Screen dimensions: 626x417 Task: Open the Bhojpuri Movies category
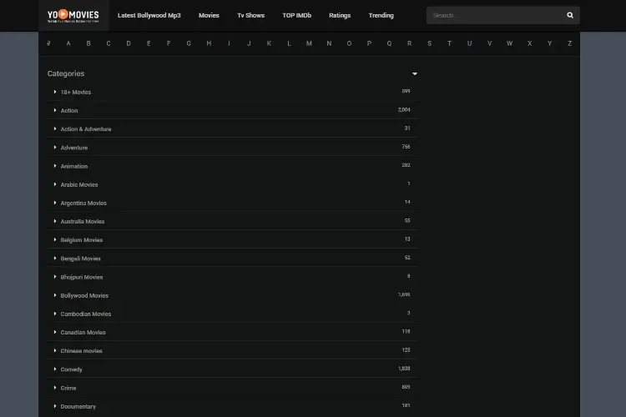tap(82, 277)
